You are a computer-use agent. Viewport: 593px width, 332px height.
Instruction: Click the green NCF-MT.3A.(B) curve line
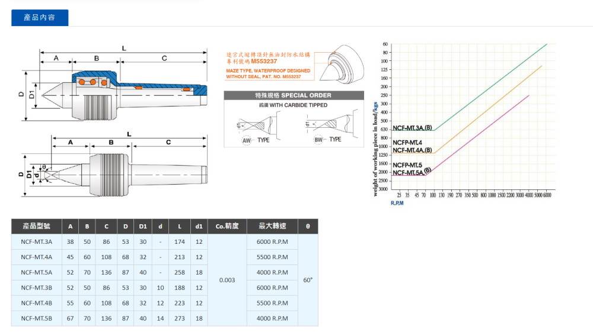click(x=492, y=85)
